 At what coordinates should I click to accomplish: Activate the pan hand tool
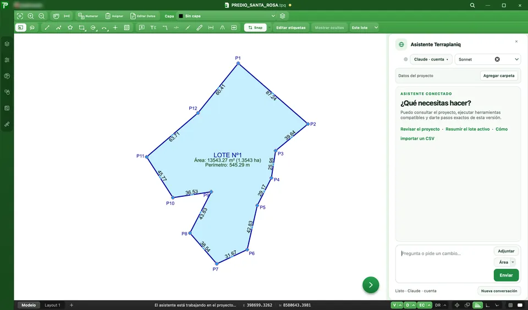pyautogui.click(x=56, y=16)
